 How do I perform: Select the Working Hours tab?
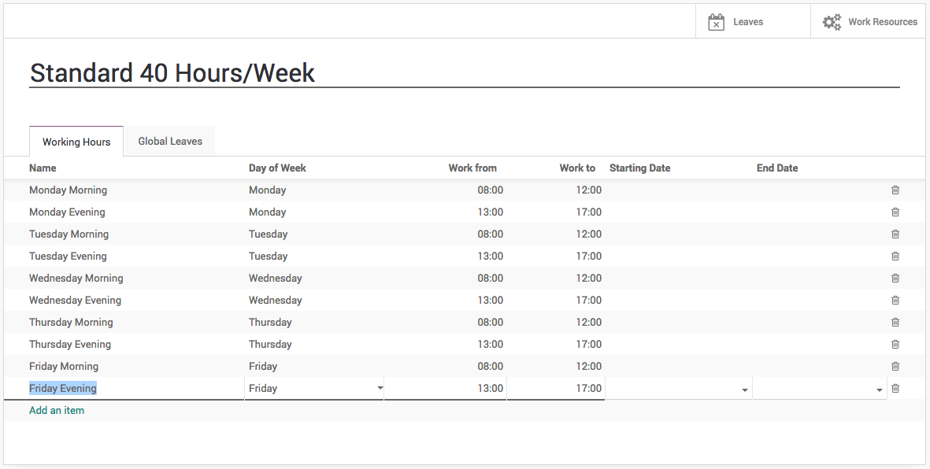click(76, 142)
